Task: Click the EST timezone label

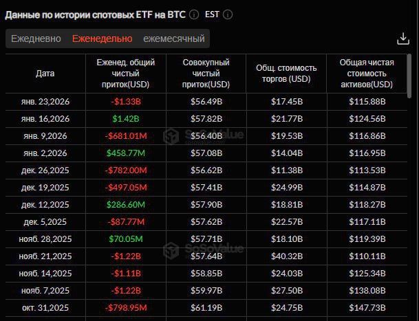Action: click(x=213, y=14)
